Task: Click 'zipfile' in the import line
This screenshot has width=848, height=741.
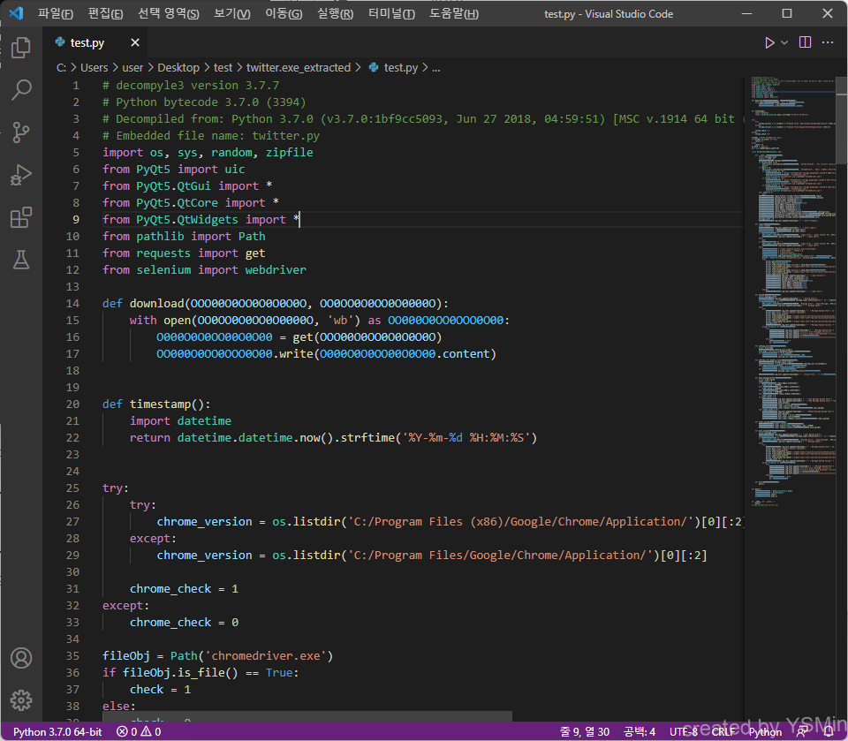Action: [290, 153]
